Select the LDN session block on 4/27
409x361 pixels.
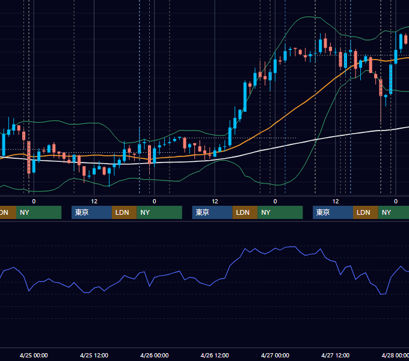click(366, 212)
